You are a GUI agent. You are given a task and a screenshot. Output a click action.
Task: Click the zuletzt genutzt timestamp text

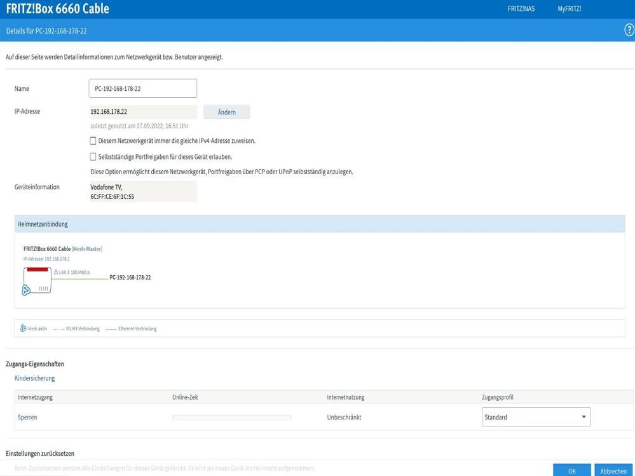pos(139,126)
